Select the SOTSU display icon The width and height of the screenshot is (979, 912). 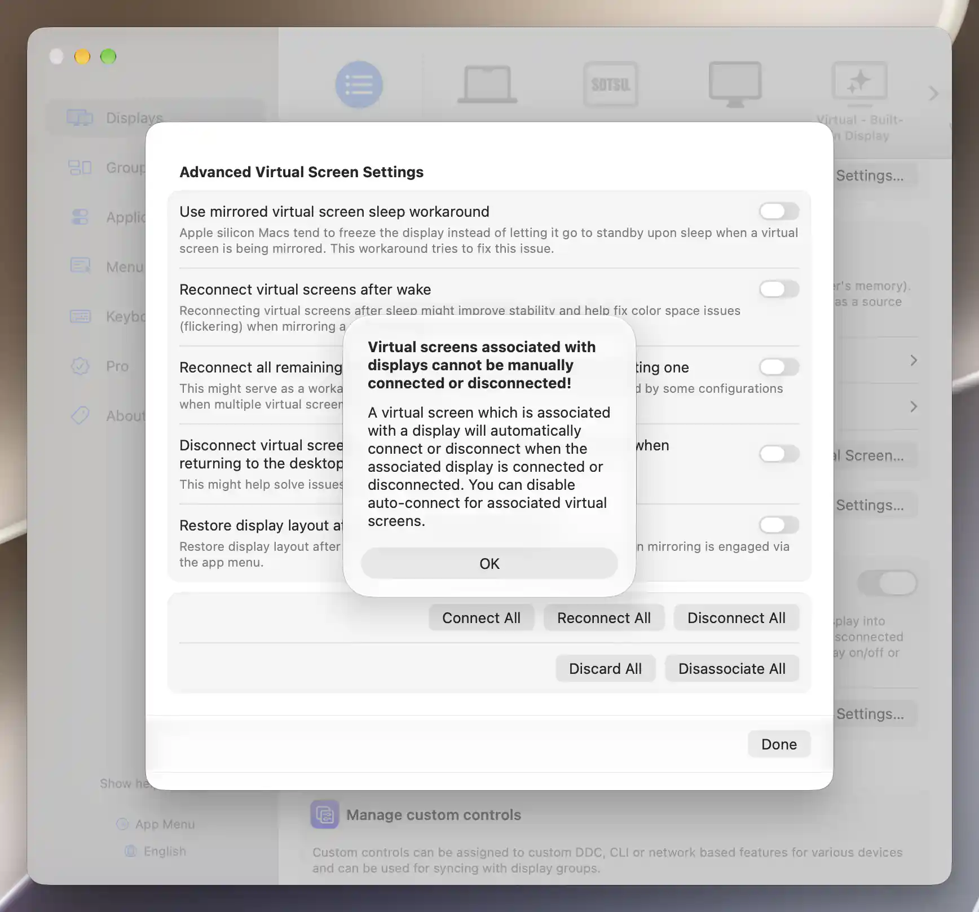pyautogui.click(x=611, y=85)
